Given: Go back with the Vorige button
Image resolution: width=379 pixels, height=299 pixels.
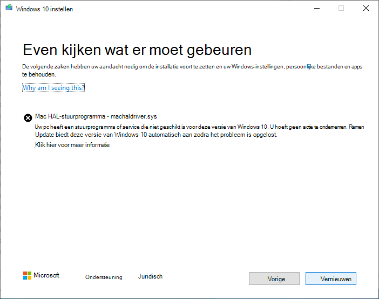Looking at the screenshot, I should [x=274, y=279].
